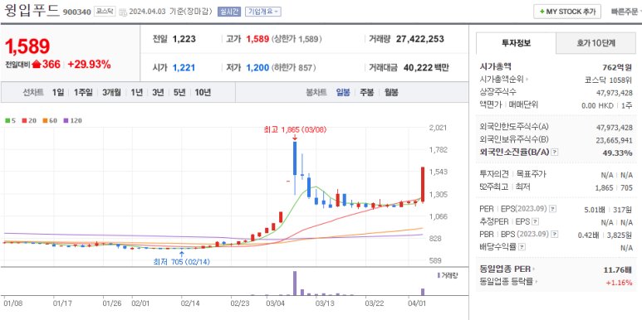The image size is (642, 320).
Task: Click the 거래량 value 27,422,253
Action: point(420,39)
